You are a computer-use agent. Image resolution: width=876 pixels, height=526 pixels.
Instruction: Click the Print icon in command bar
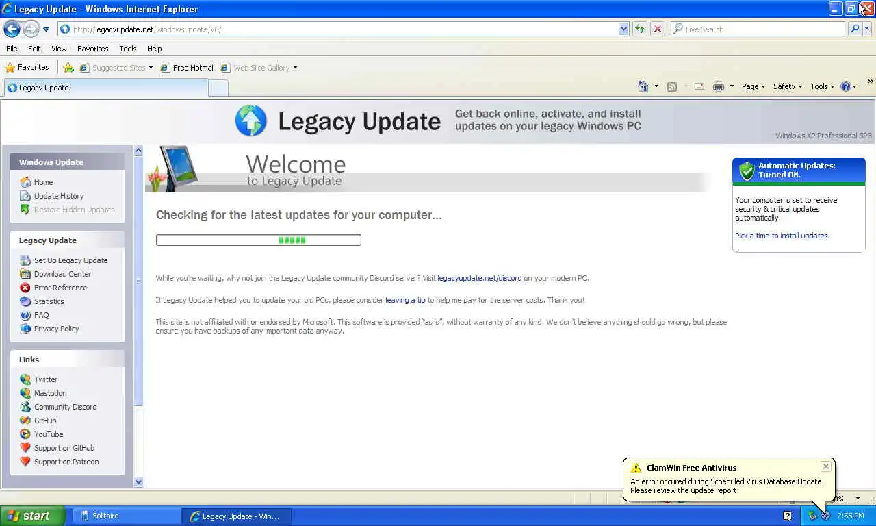tap(718, 86)
